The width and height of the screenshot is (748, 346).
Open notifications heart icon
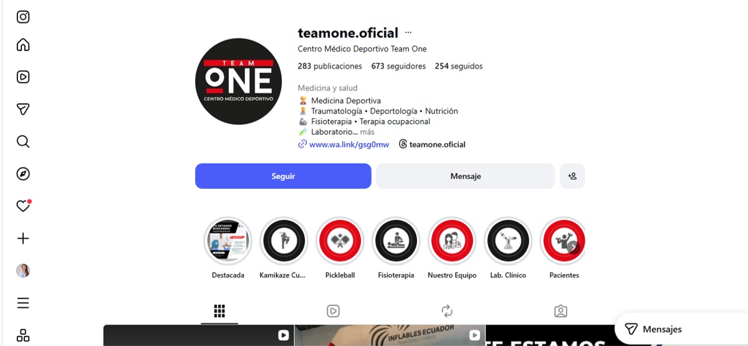tap(23, 206)
